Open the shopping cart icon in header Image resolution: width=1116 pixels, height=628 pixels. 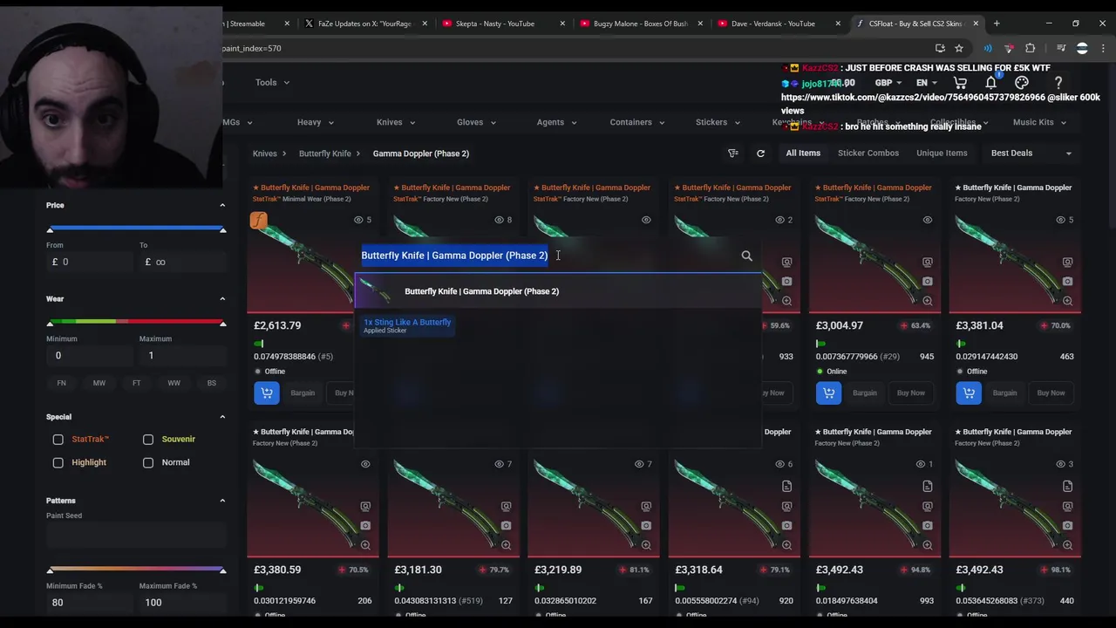960,83
